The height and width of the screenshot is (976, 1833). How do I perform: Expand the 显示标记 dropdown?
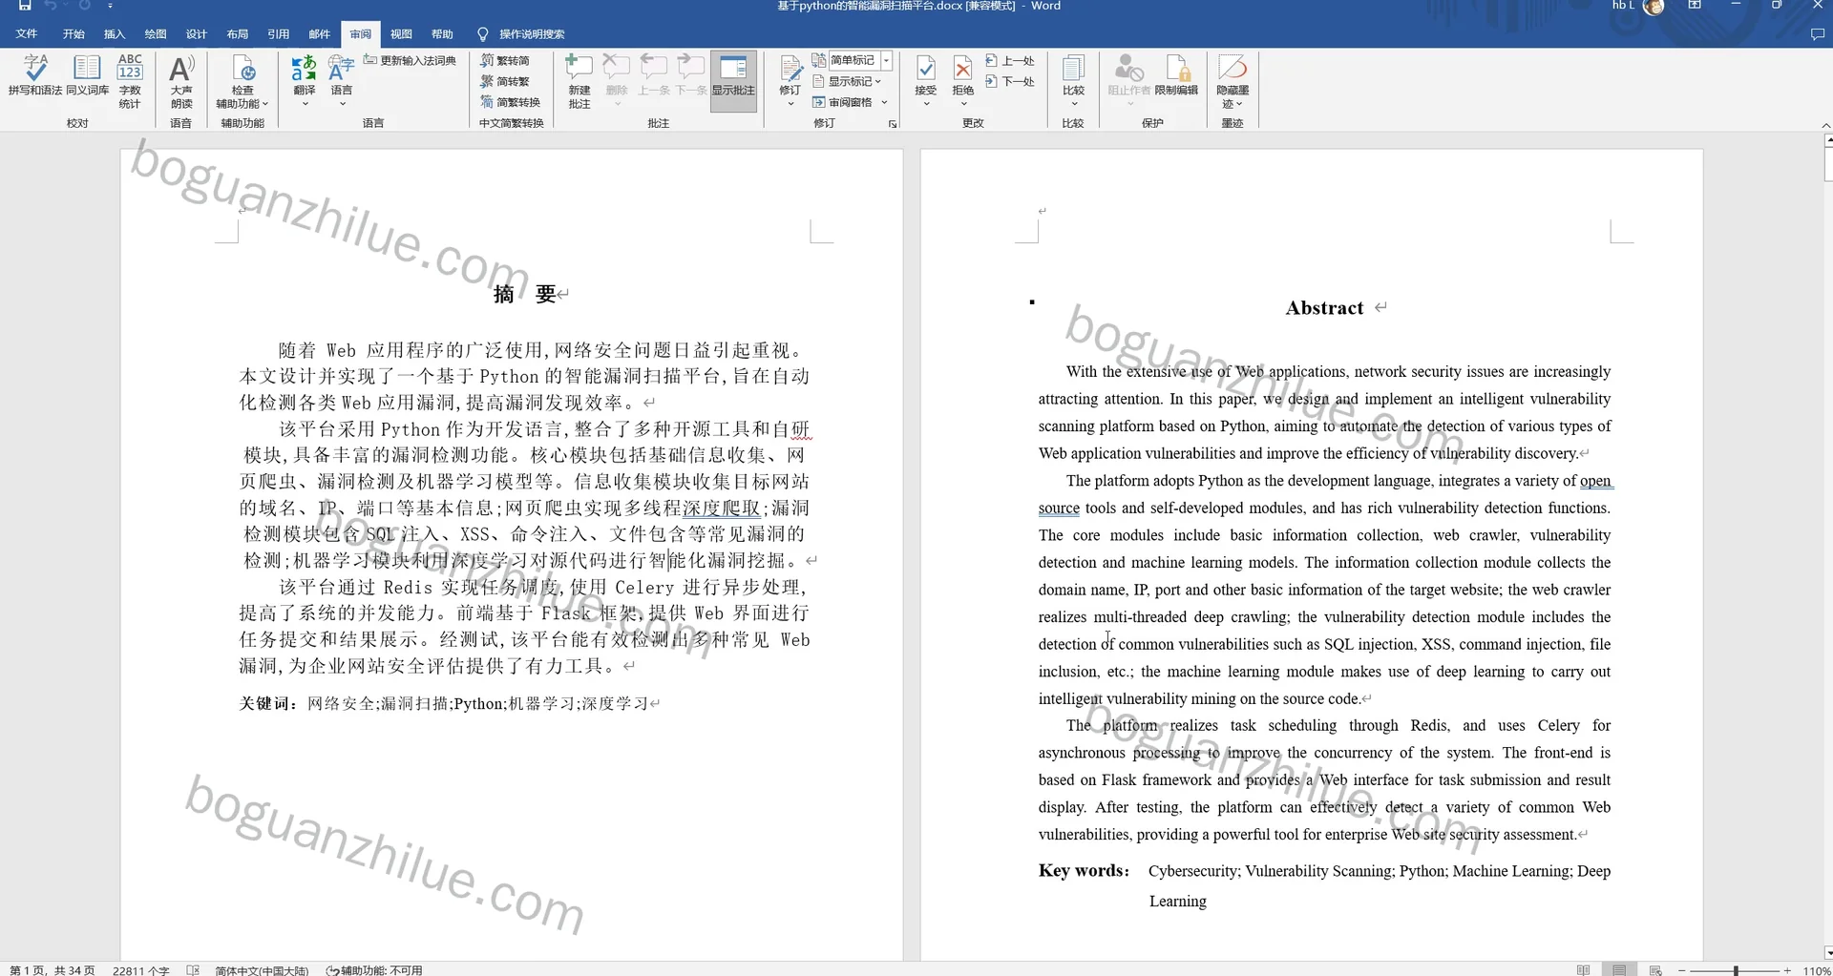878,81
